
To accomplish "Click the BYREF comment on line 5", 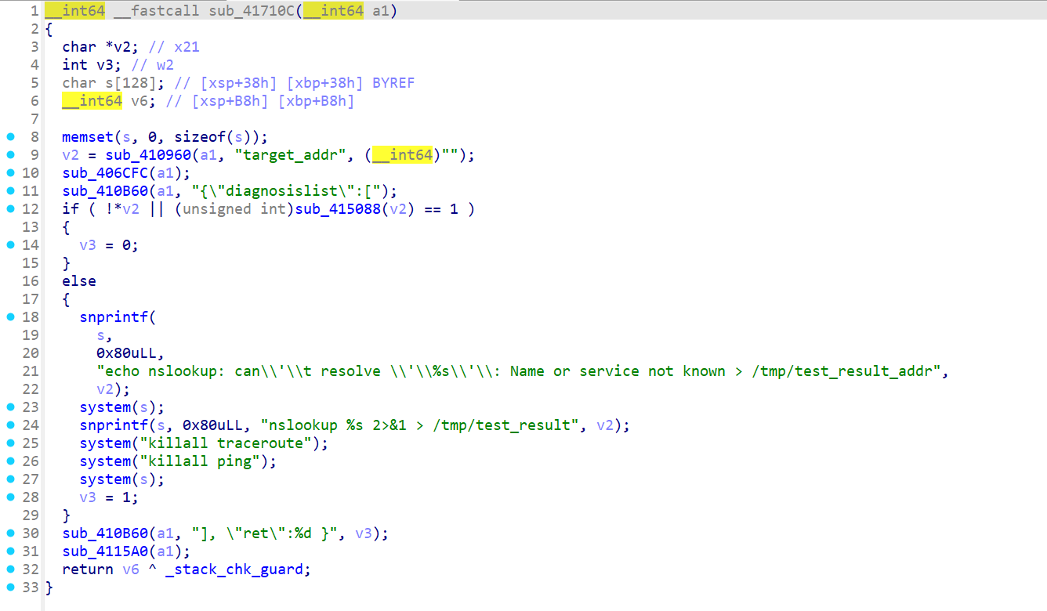I will click(393, 83).
